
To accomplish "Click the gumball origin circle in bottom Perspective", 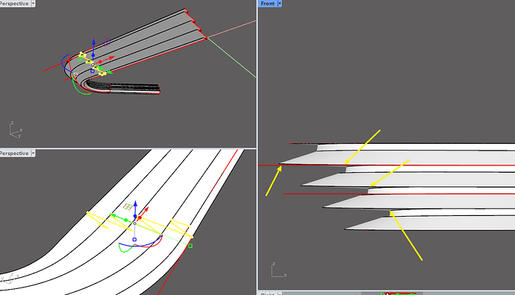I will [134, 223].
